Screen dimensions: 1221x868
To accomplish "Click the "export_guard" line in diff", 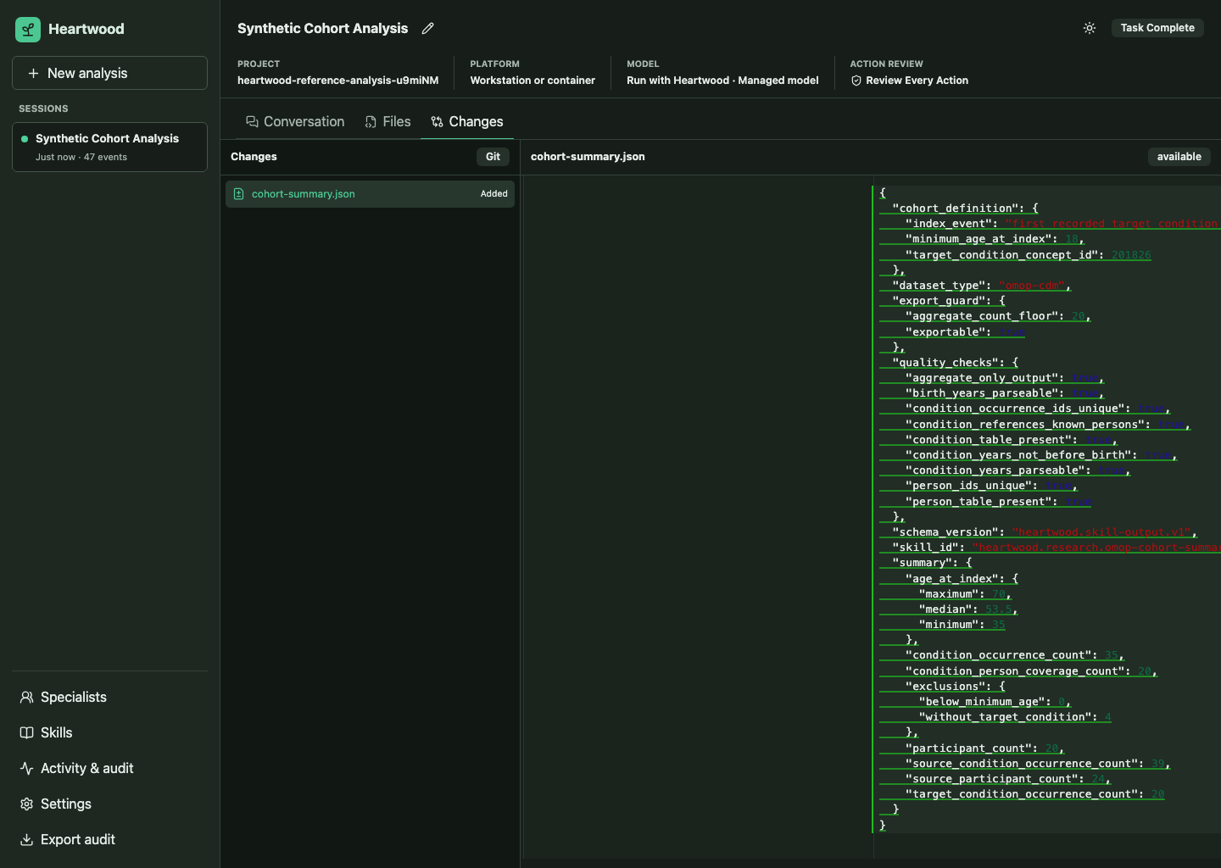I will pyautogui.click(x=943, y=301).
